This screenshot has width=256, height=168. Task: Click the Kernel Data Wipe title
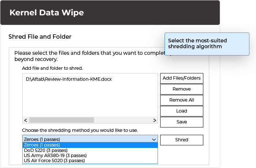(x=46, y=12)
